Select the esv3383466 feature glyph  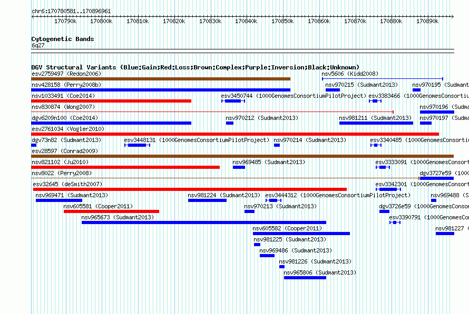pos(375,101)
